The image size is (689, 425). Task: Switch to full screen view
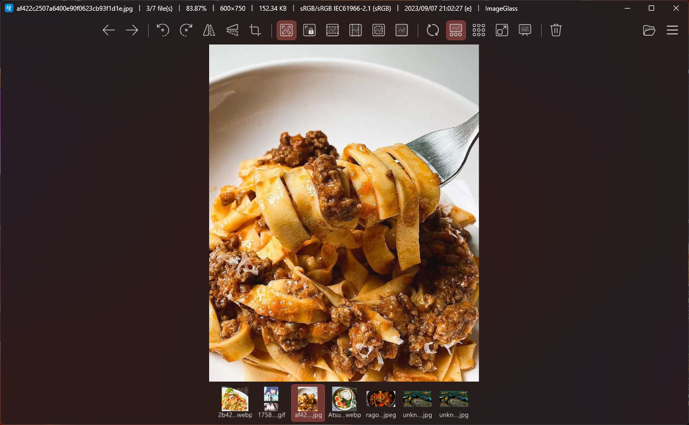[502, 31]
